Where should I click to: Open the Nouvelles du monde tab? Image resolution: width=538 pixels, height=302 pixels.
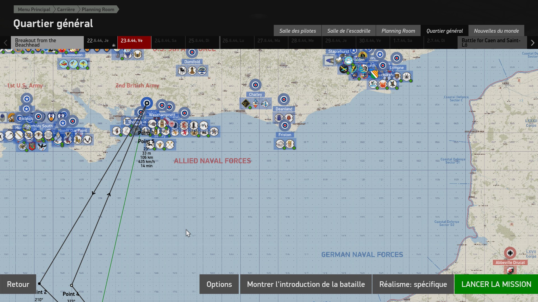[x=496, y=31]
